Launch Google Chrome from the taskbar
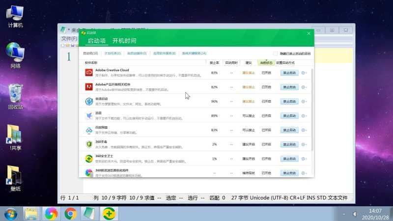The height and width of the screenshot is (221, 393). (x=70, y=214)
